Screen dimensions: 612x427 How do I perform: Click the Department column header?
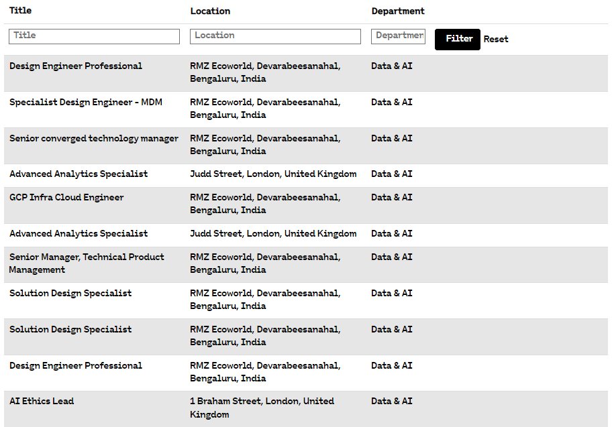click(x=398, y=11)
